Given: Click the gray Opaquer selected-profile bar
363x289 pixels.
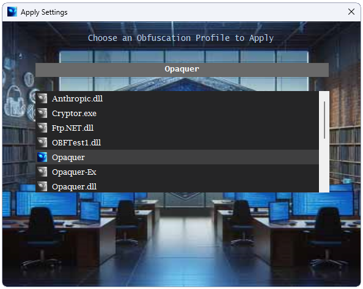Looking at the screenshot, I should click(x=182, y=70).
